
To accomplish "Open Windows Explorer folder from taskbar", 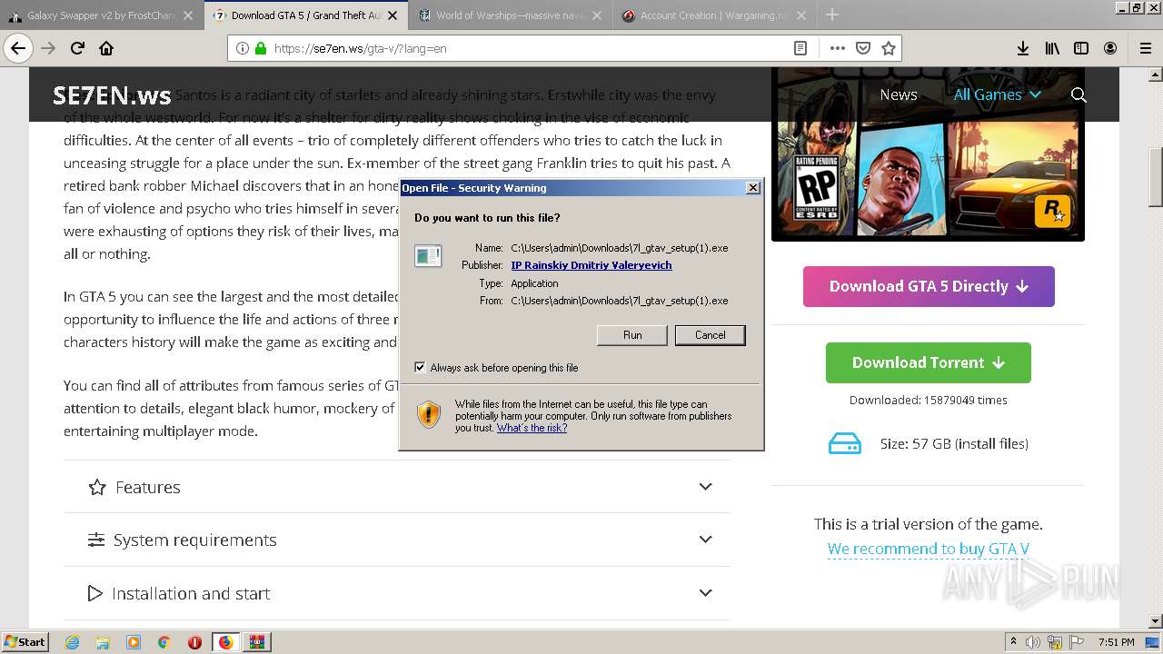I will point(103,642).
